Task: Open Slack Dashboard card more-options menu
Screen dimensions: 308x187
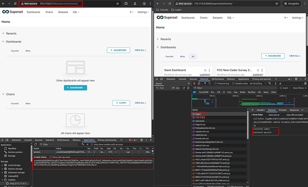Action: coord(209,70)
